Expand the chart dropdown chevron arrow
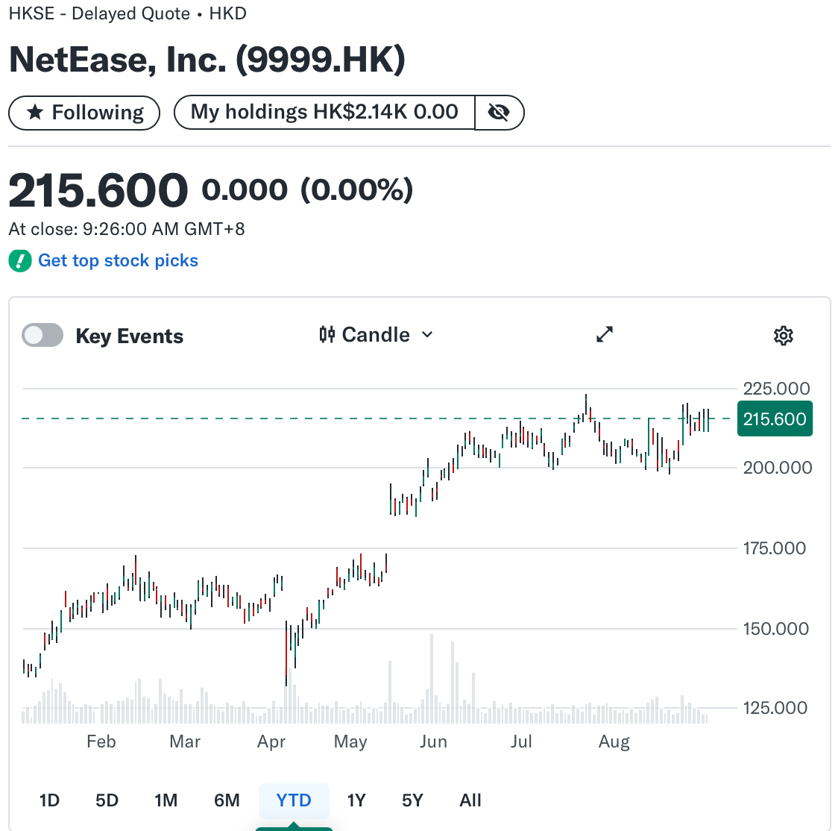Image resolution: width=838 pixels, height=831 pixels. [427, 335]
